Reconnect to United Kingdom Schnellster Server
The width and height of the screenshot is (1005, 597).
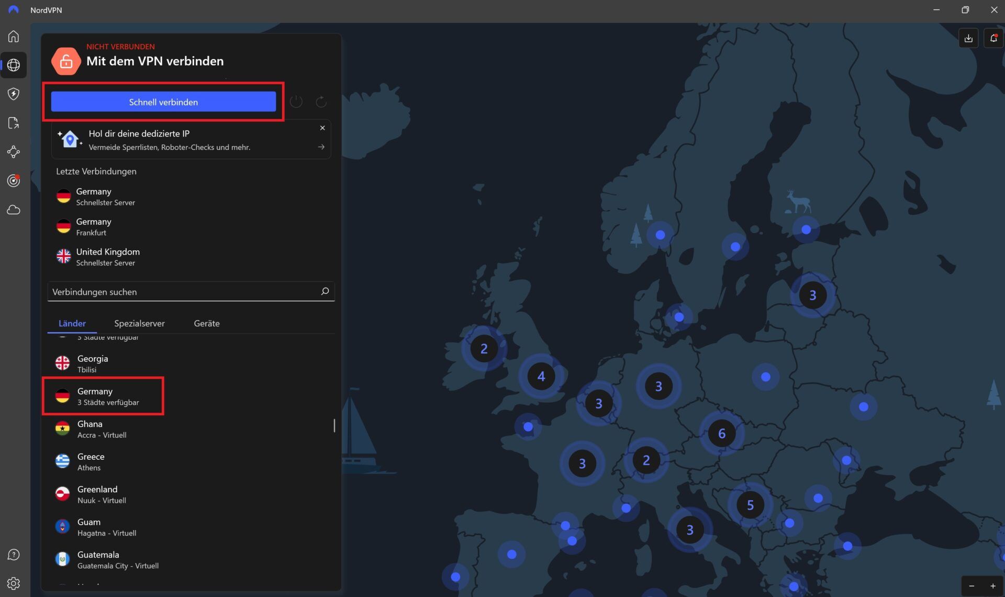click(x=191, y=257)
